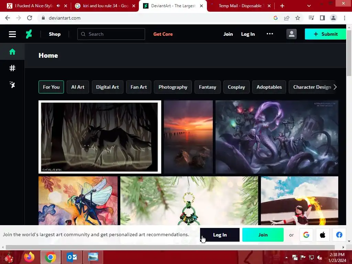352x264 pixels.
Task: Switch to the Temp Mail browser tab
Action: [240, 6]
